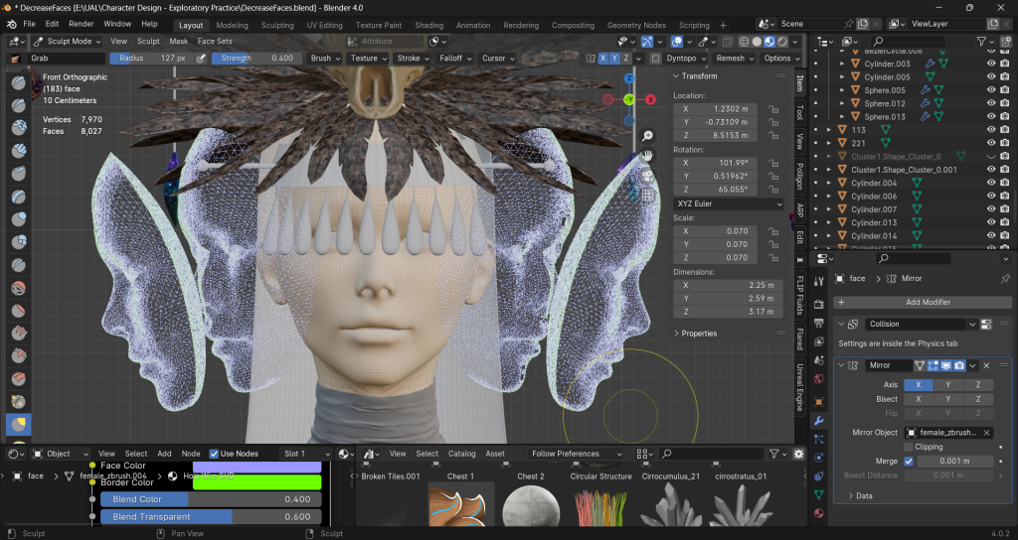Click the zoom magnifier gizmo in viewport

click(x=647, y=135)
